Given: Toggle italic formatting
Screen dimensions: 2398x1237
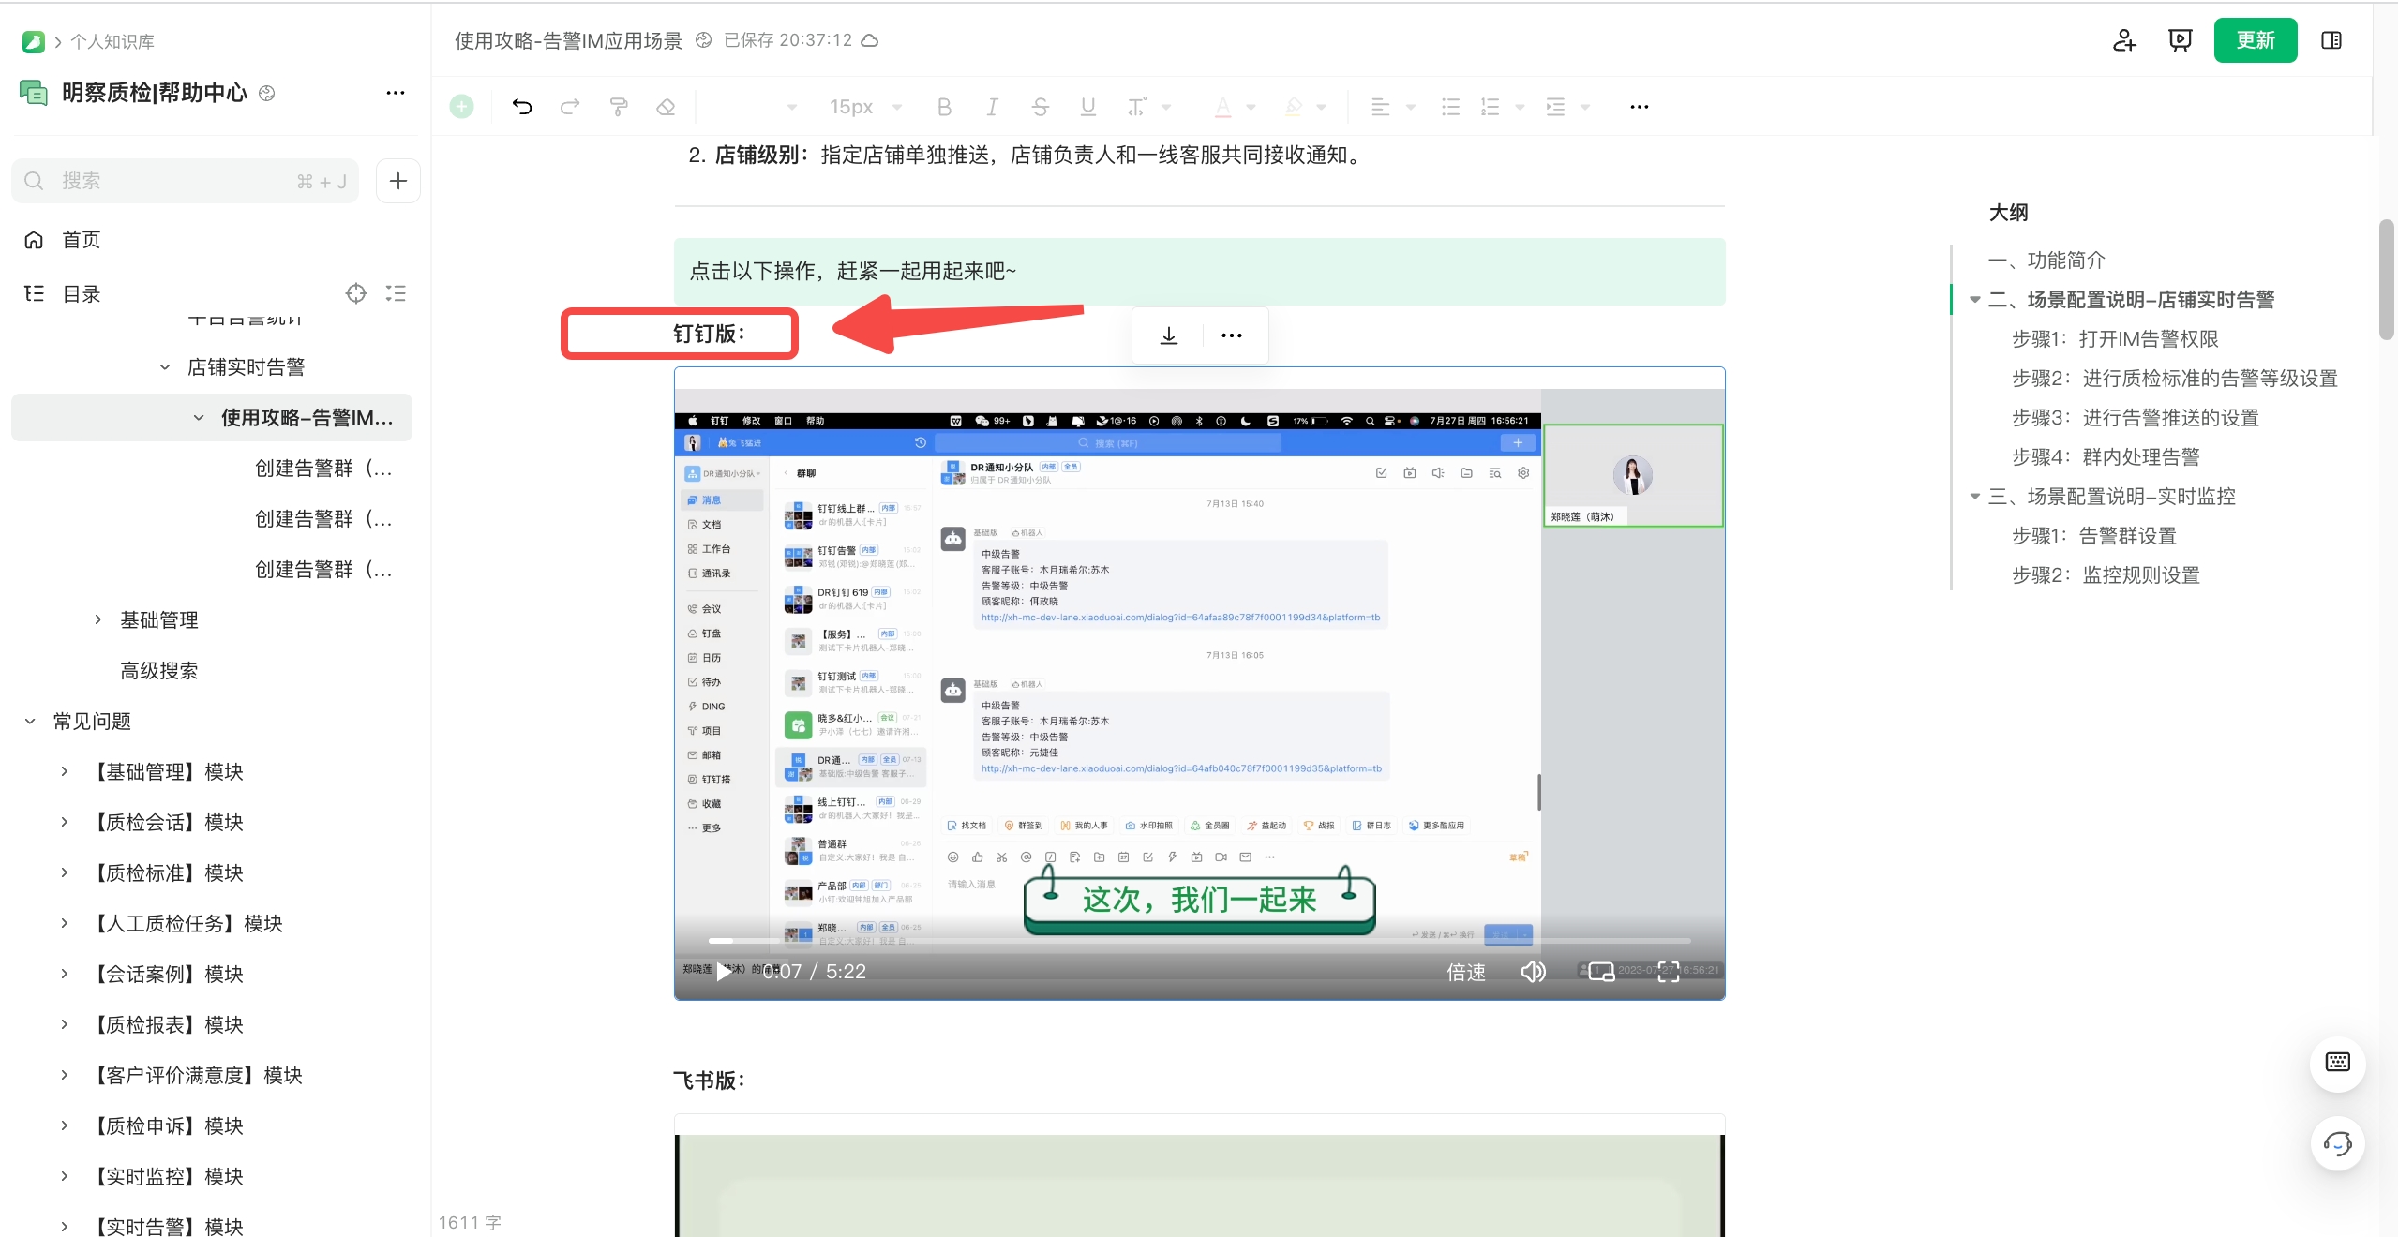Looking at the screenshot, I should pyautogui.click(x=992, y=107).
